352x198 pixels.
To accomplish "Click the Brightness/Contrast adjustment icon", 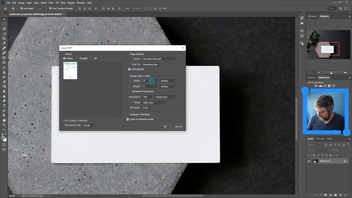I will click(x=316, y=86).
